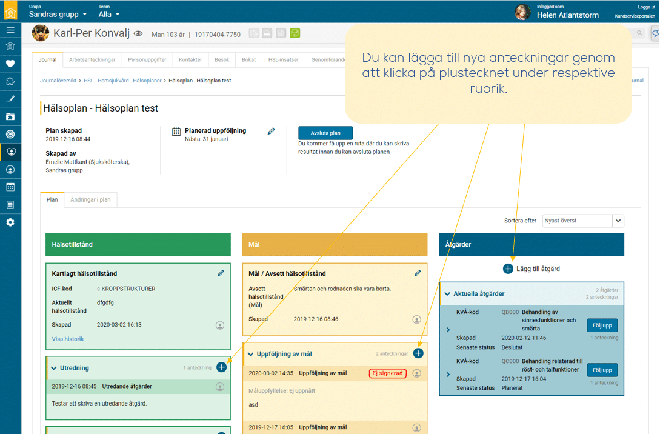This screenshot has height=434, width=660.
Task: Switch to the Arbetsanteckningar tab
Action: point(92,60)
